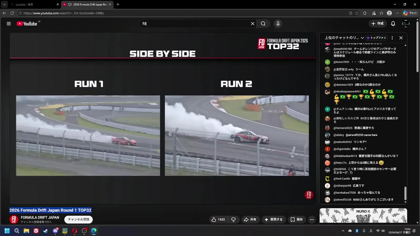
Task: Add this page to favorites
Action: click(357, 13)
